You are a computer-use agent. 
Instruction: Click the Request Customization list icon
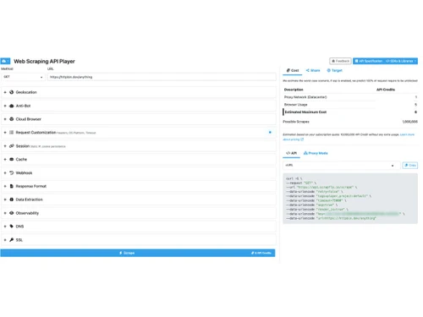coord(12,133)
